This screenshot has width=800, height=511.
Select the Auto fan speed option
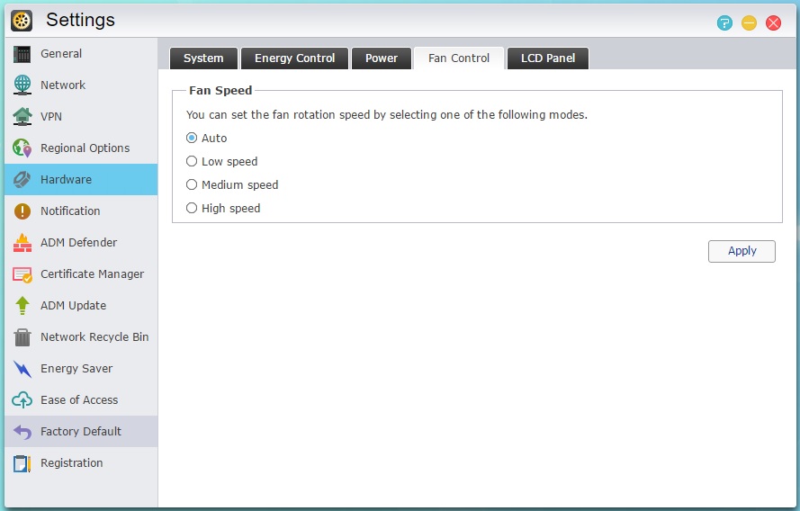point(192,138)
